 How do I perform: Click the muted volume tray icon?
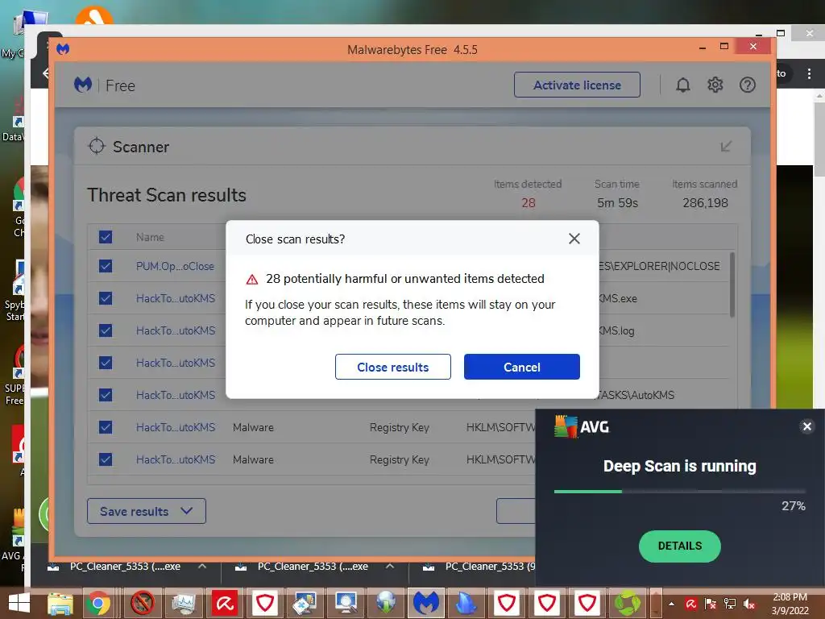tap(749, 604)
